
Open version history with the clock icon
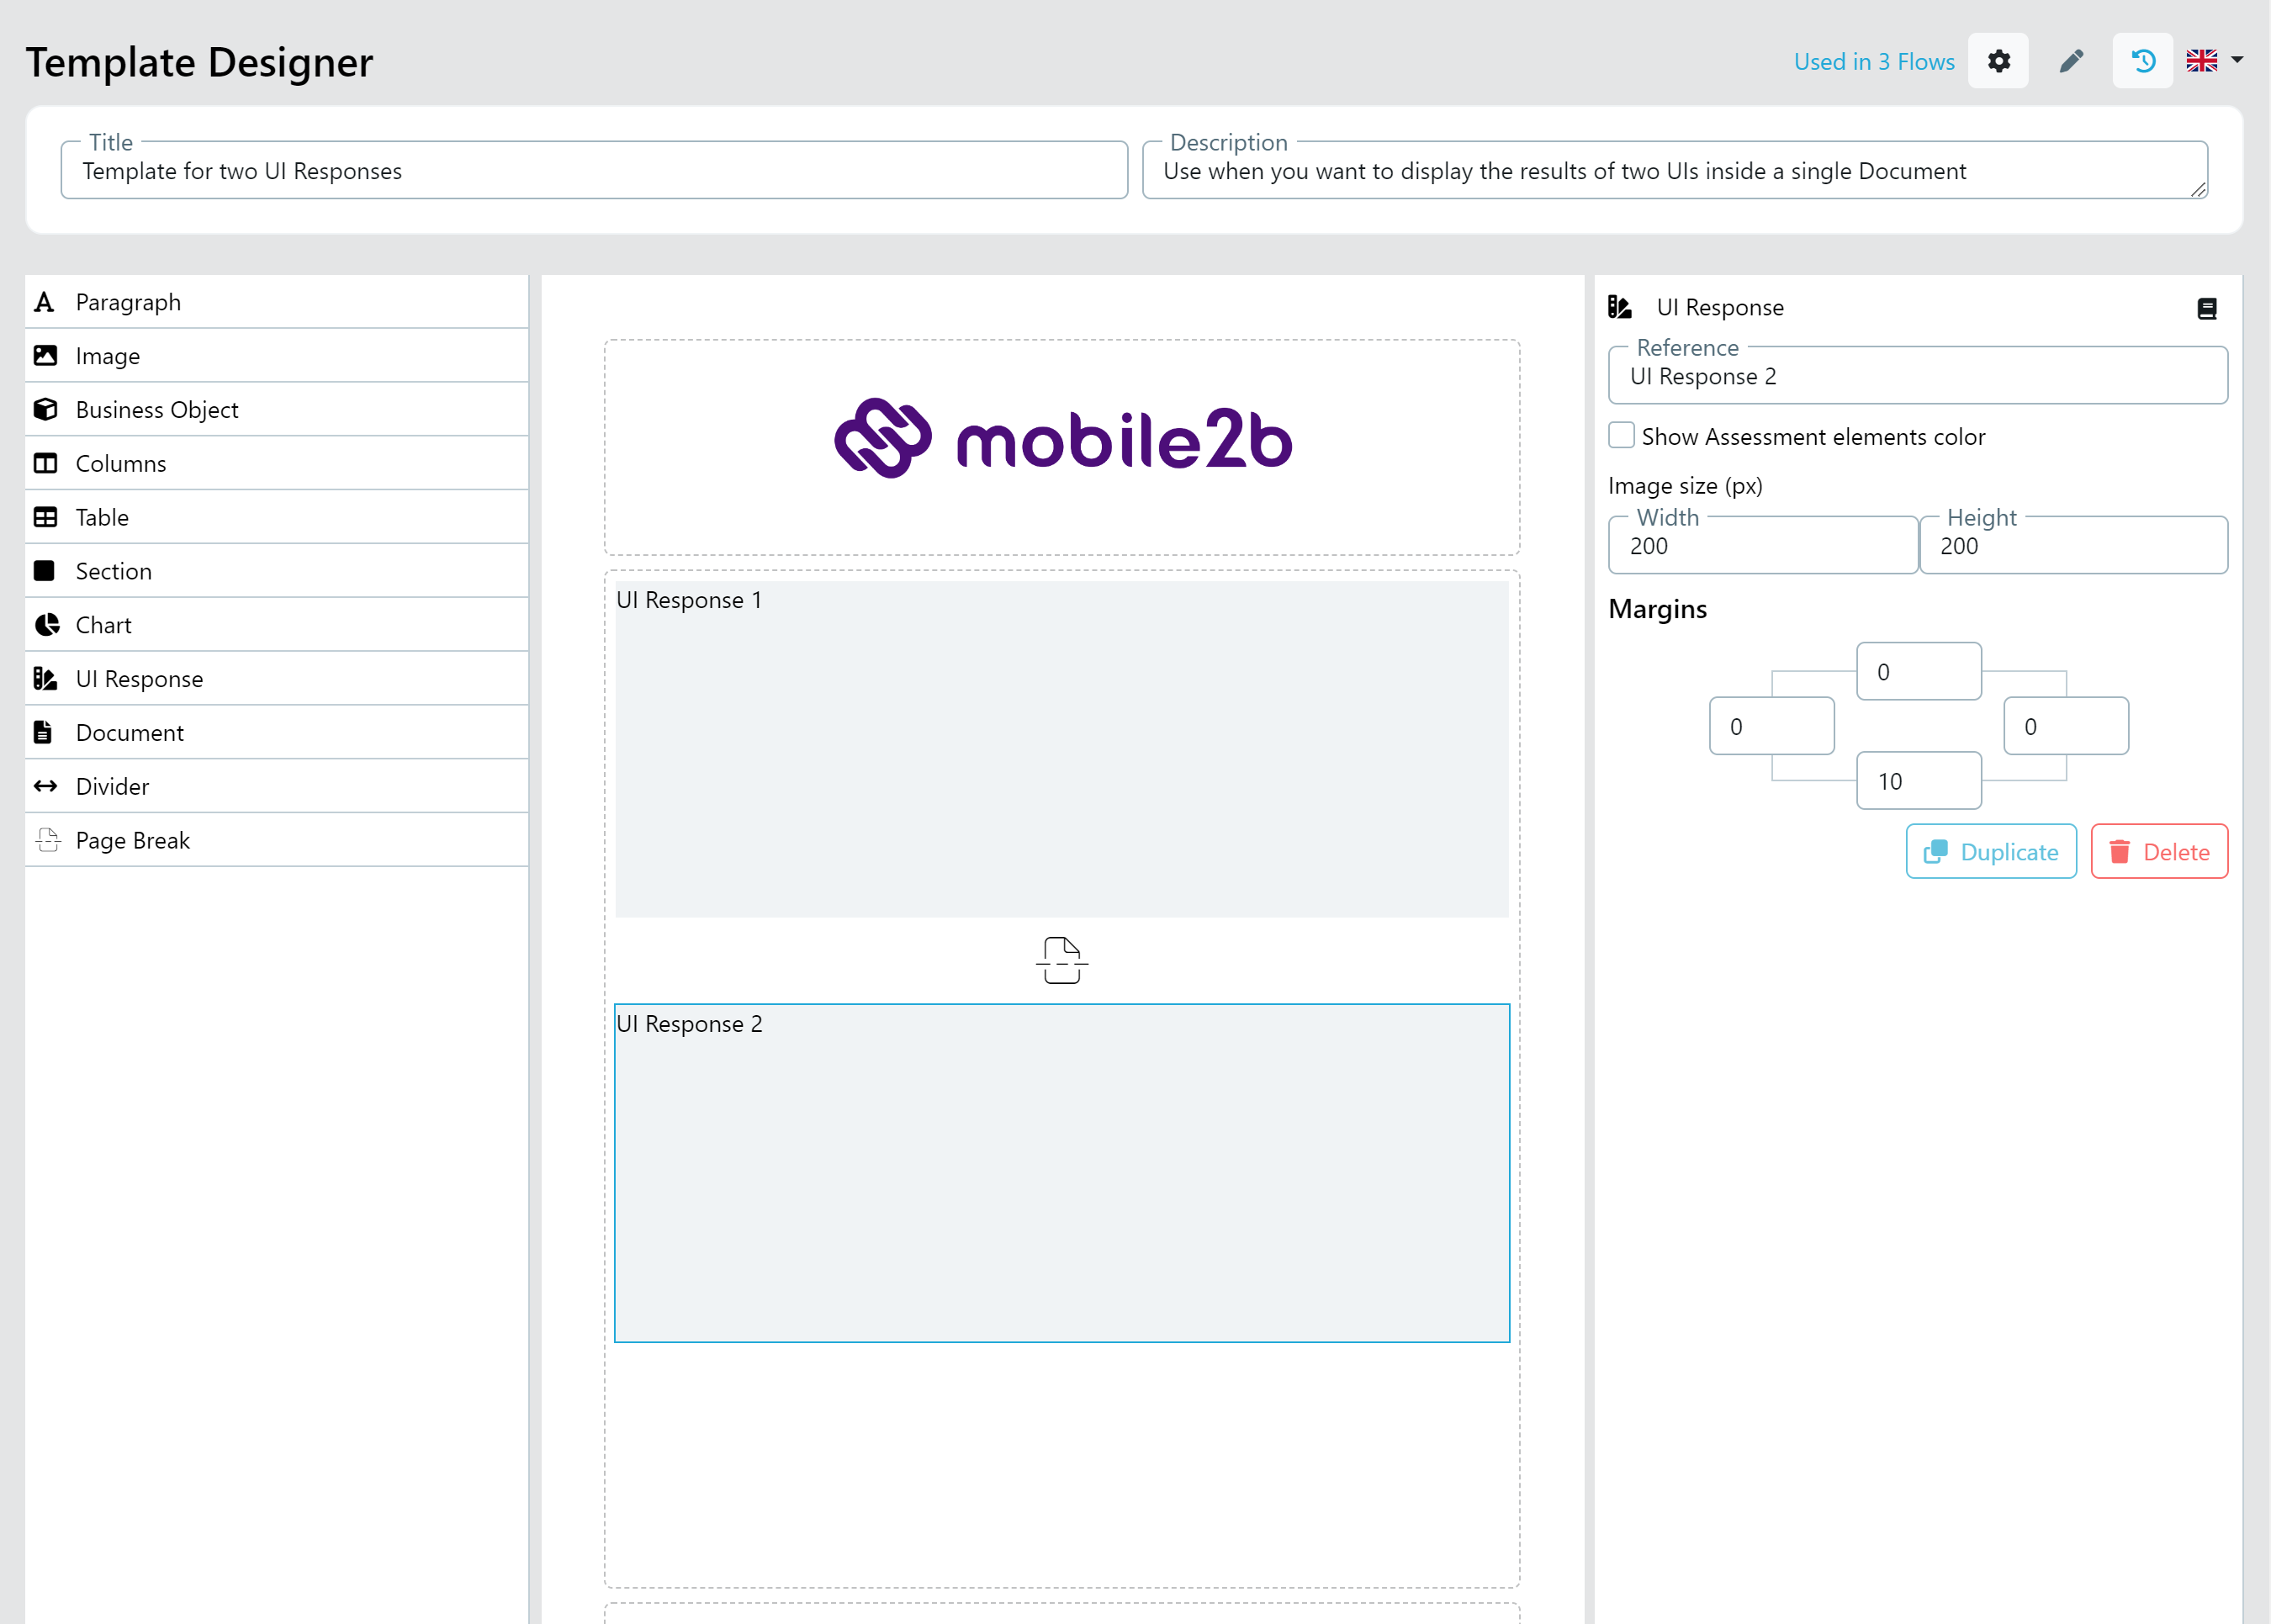(2142, 61)
